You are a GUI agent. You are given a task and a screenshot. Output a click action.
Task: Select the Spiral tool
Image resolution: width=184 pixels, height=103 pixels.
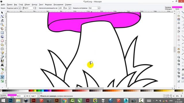[2, 49]
